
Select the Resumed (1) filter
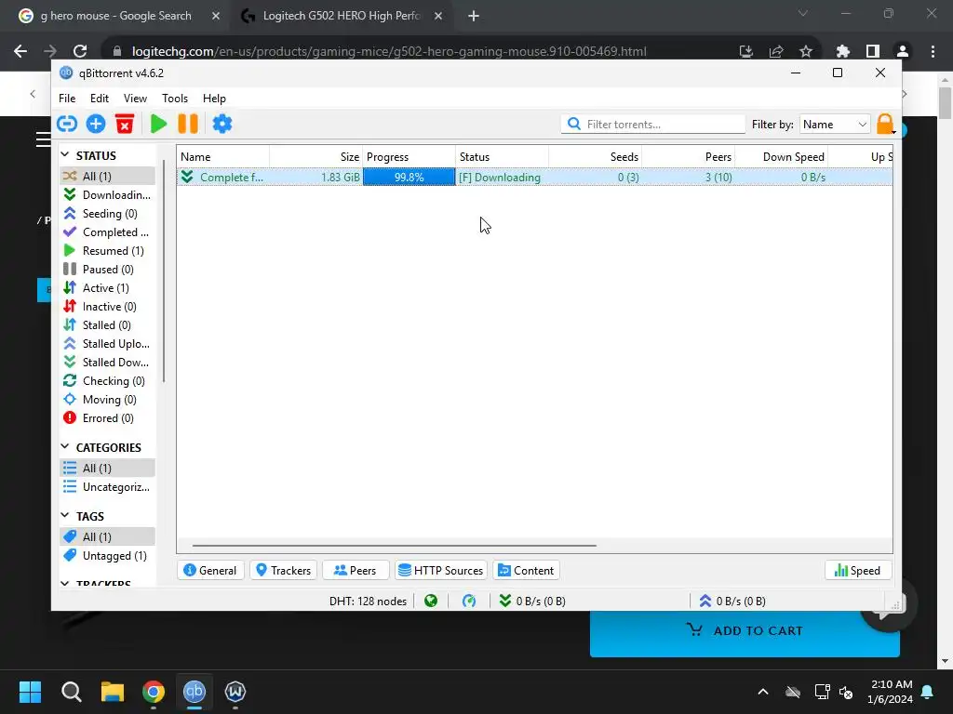pos(107,251)
